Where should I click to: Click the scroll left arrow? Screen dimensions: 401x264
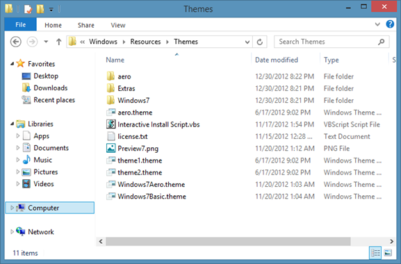[x=101, y=241]
